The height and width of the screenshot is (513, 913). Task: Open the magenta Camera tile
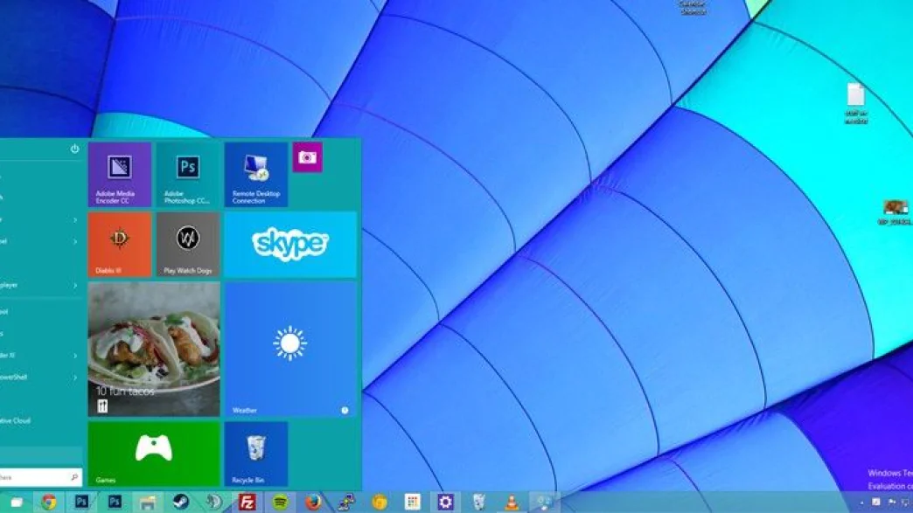point(308,157)
